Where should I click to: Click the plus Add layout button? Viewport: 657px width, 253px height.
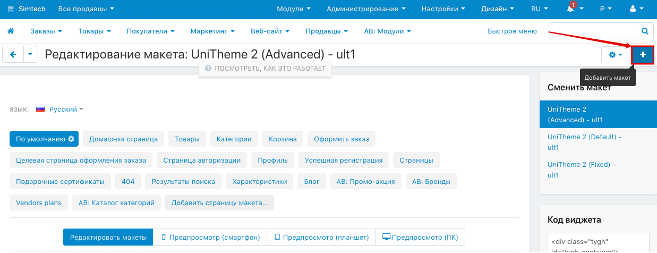(x=643, y=55)
